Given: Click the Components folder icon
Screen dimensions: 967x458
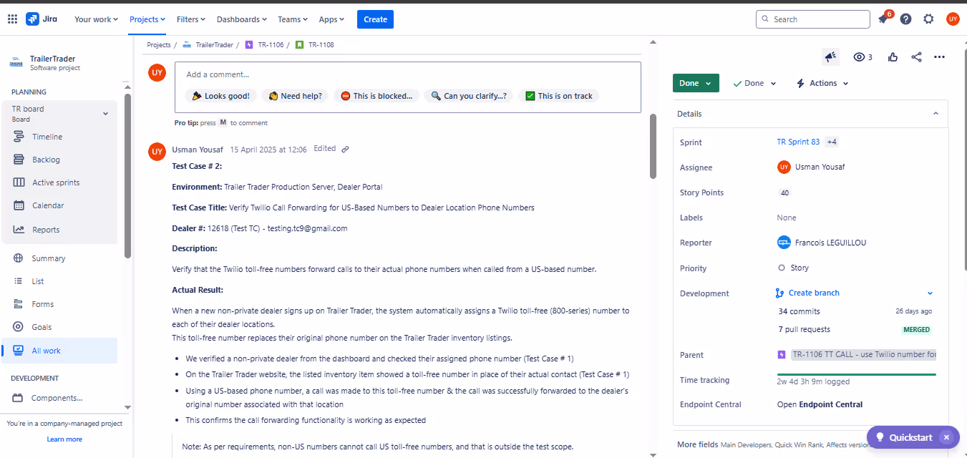Looking at the screenshot, I should (x=19, y=398).
